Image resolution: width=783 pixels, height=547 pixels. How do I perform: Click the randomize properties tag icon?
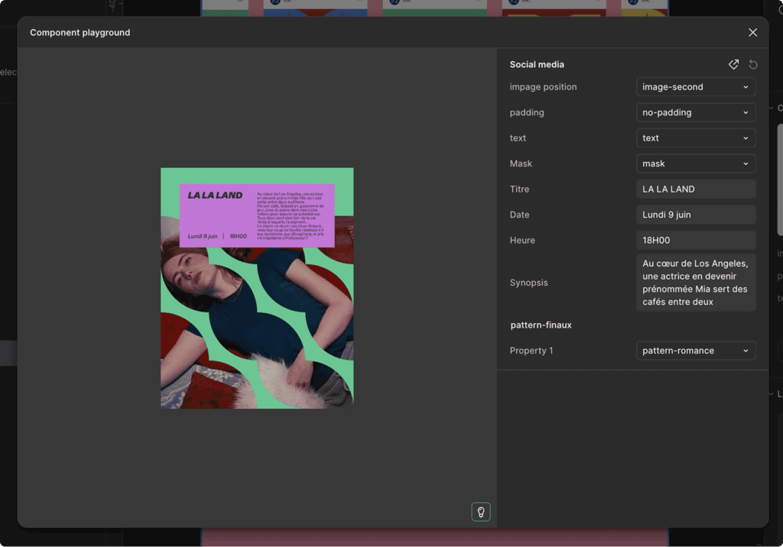733,65
